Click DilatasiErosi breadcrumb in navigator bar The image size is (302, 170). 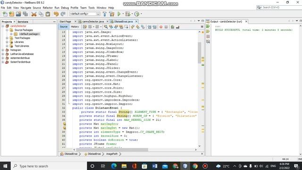tap(71, 154)
